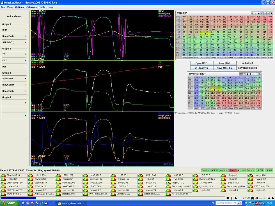This screenshot has height=206, width=275.
Task: Jump to the start of the log
Action: coord(253,198)
